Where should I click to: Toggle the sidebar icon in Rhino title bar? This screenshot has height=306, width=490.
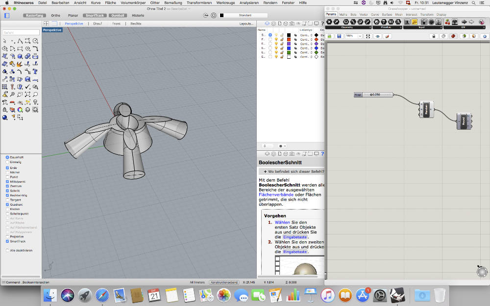(x=7, y=15)
